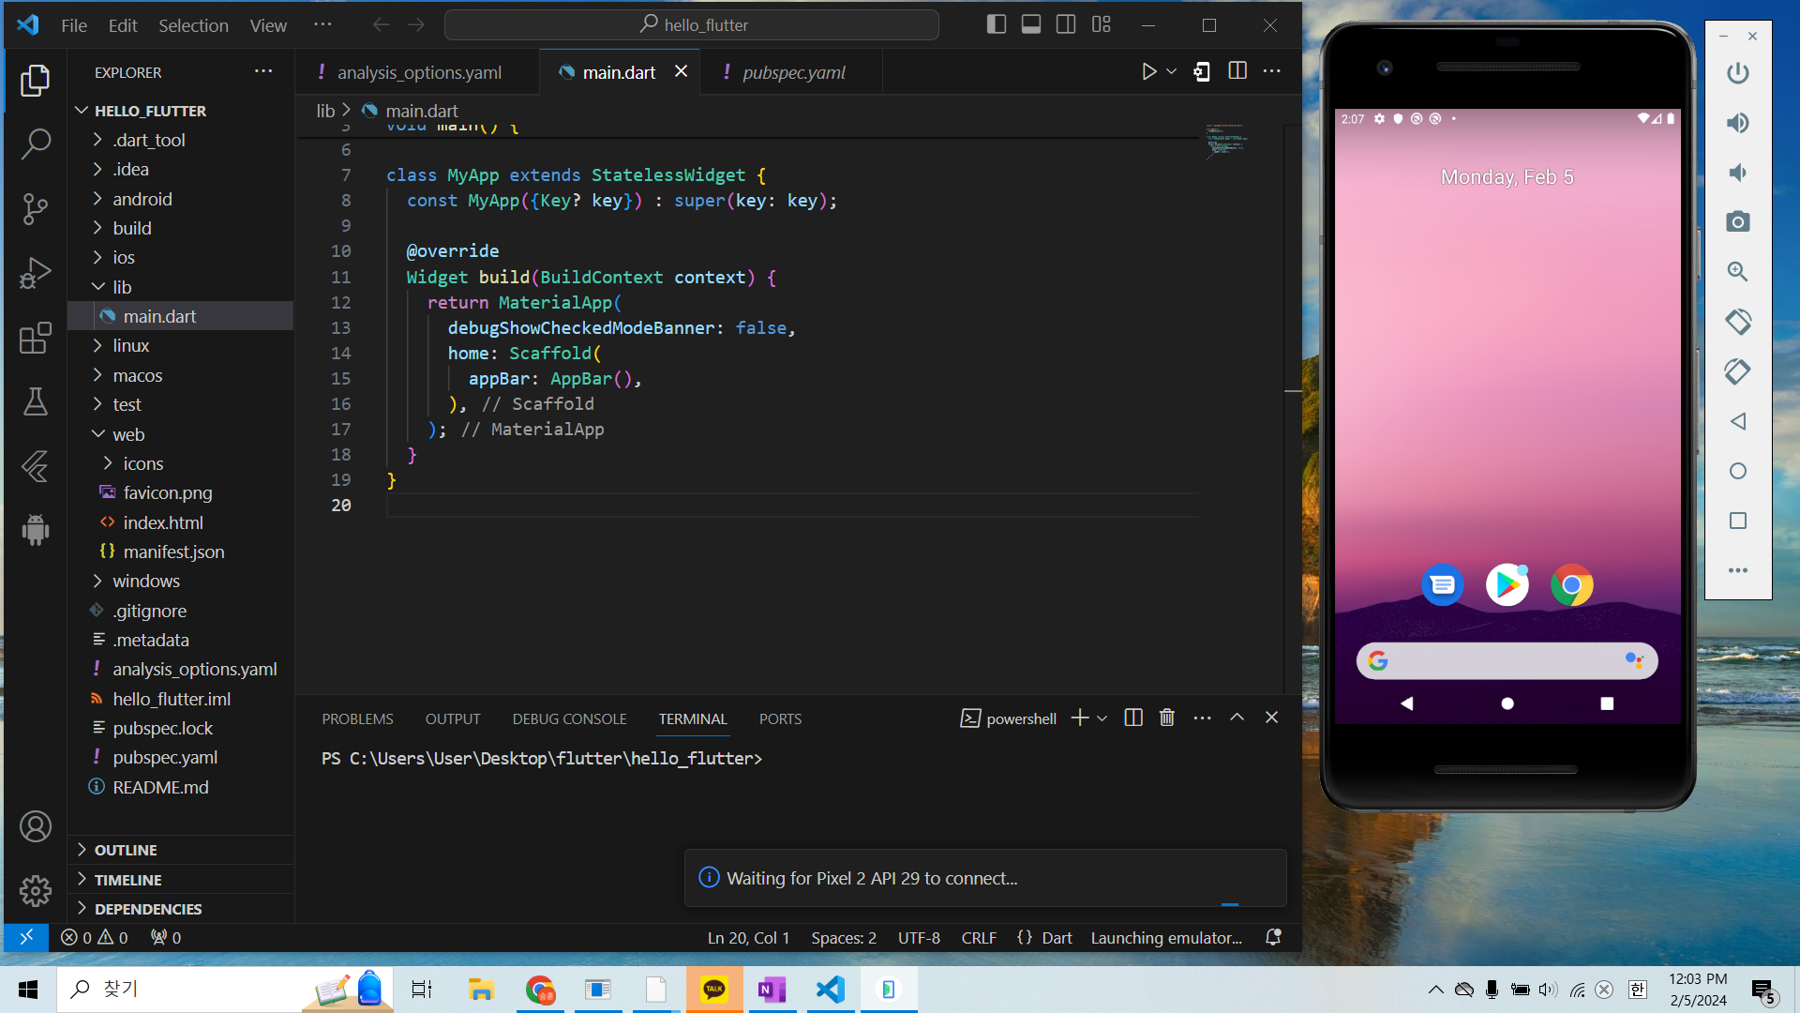Click UTF-8 encoding in status bar
The image size is (1800, 1013).
click(x=919, y=937)
